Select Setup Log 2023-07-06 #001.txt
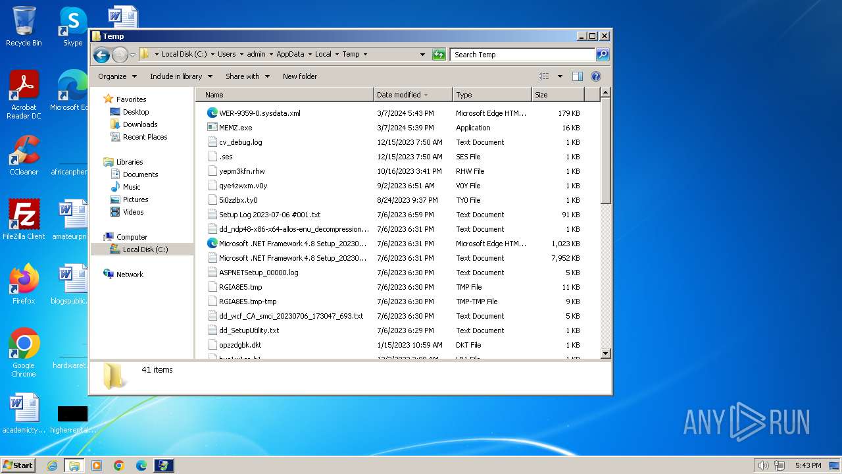This screenshot has height=474, width=842. (x=270, y=215)
